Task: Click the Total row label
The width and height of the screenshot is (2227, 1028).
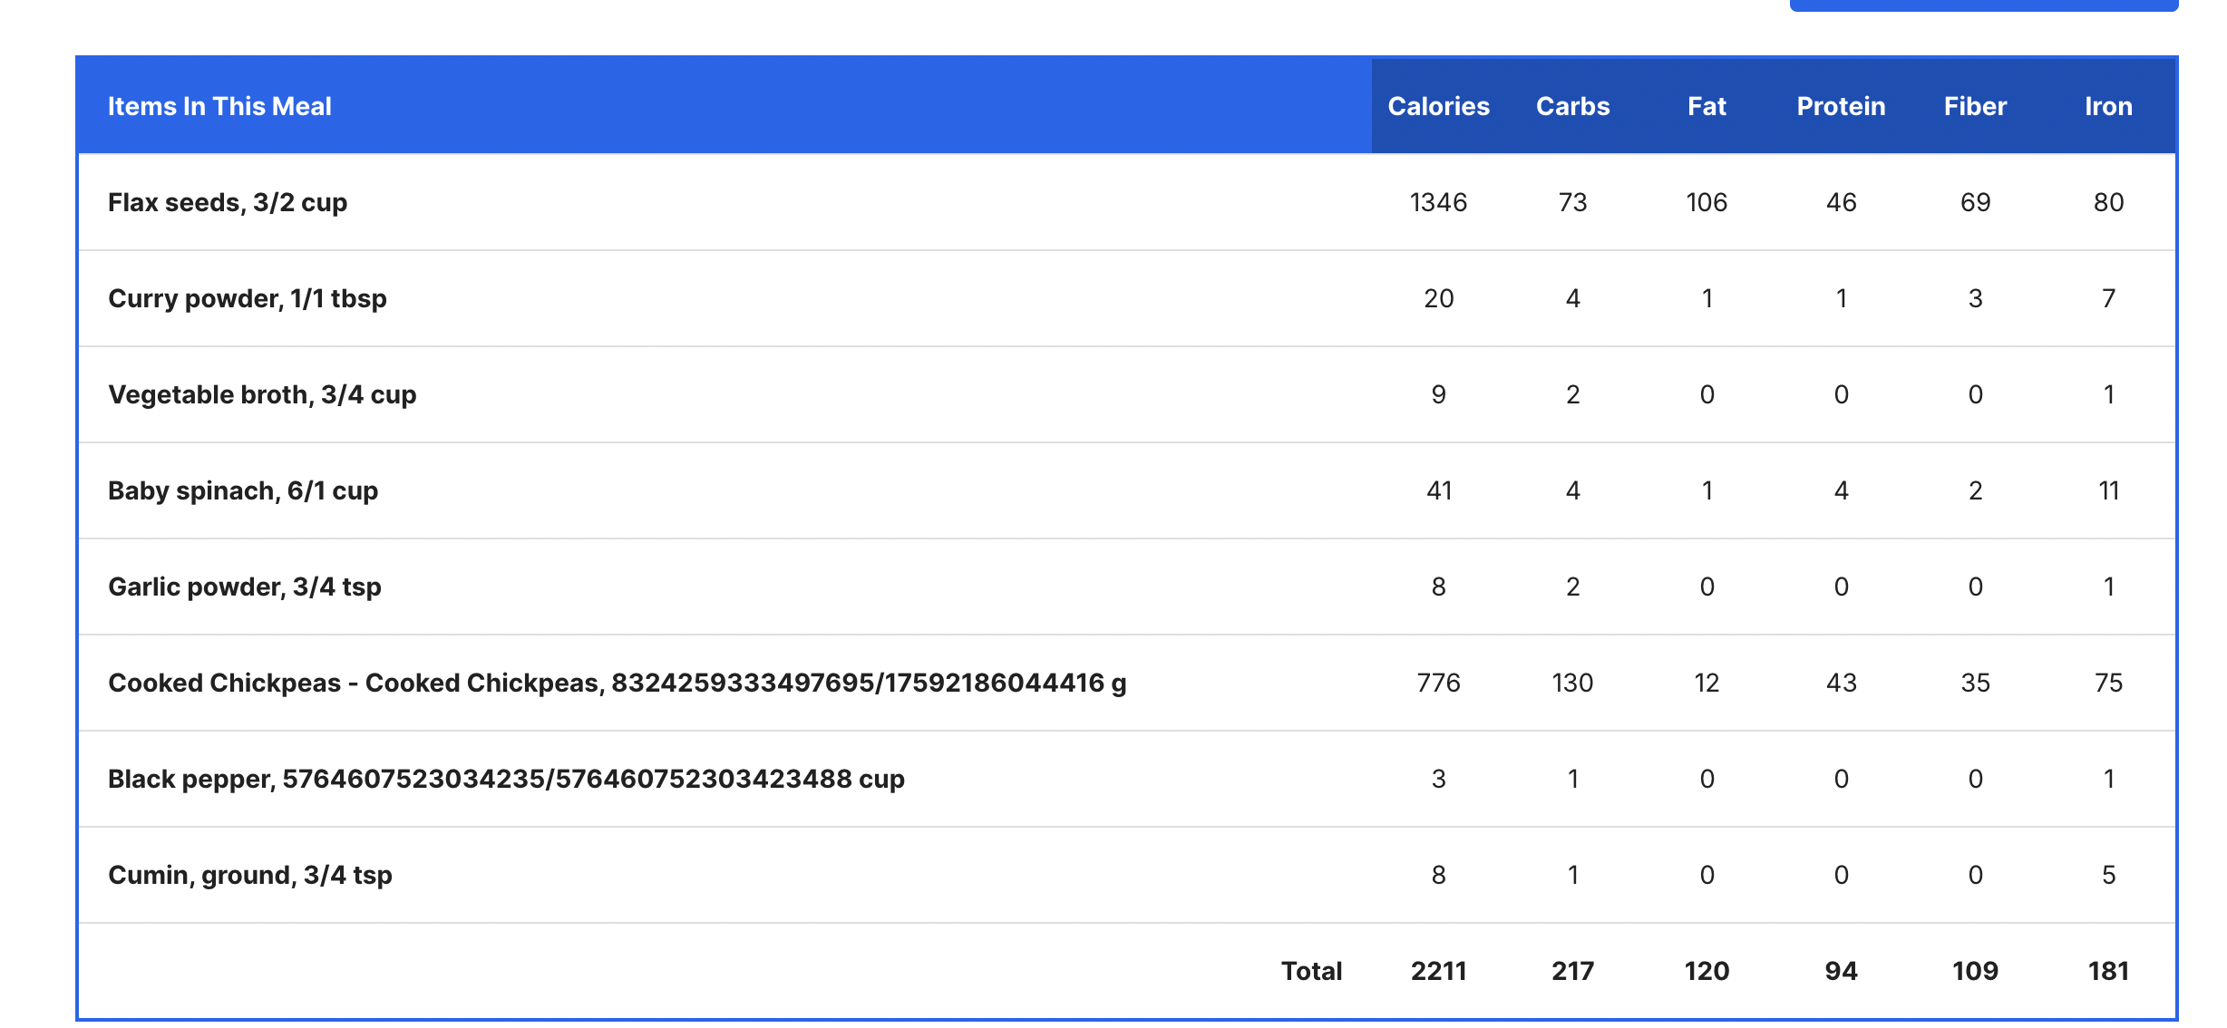Action: pos(1311,971)
